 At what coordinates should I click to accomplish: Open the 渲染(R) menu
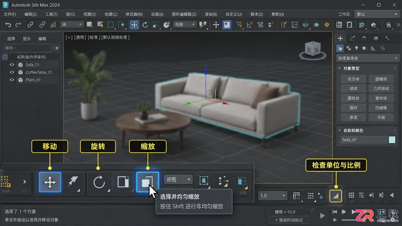click(211, 14)
